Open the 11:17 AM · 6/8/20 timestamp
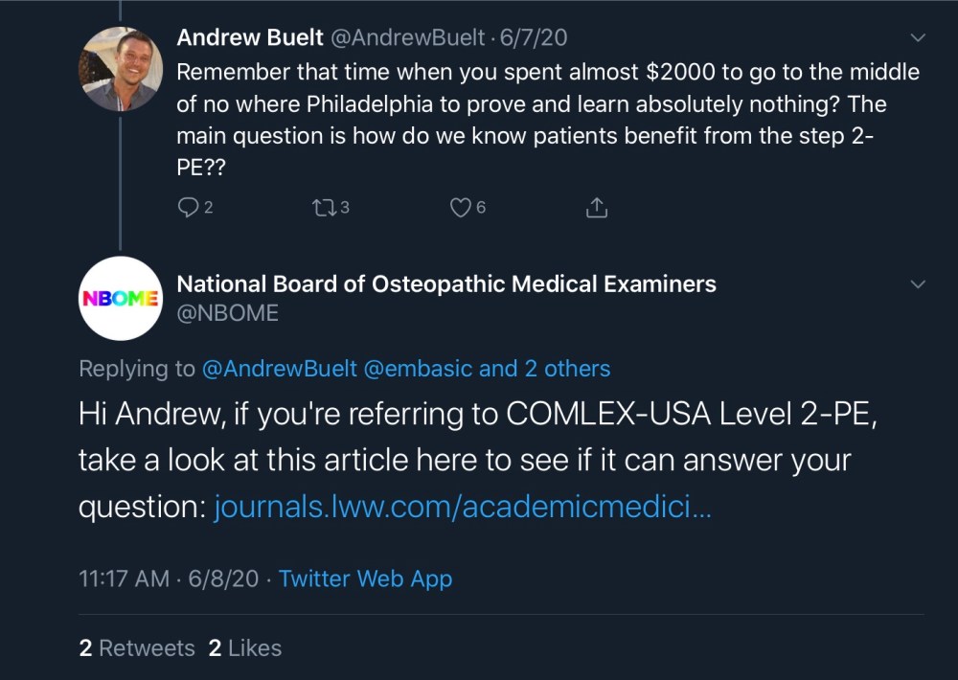The height and width of the screenshot is (680, 958). click(169, 578)
